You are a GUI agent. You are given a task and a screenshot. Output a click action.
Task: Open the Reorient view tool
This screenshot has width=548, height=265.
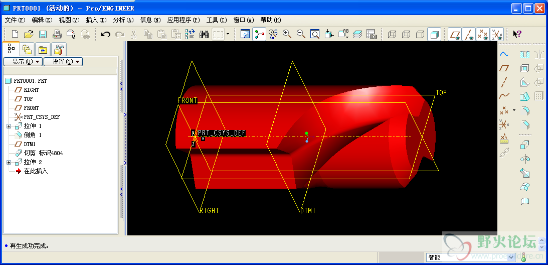pyautogui.click(x=329, y=34)
